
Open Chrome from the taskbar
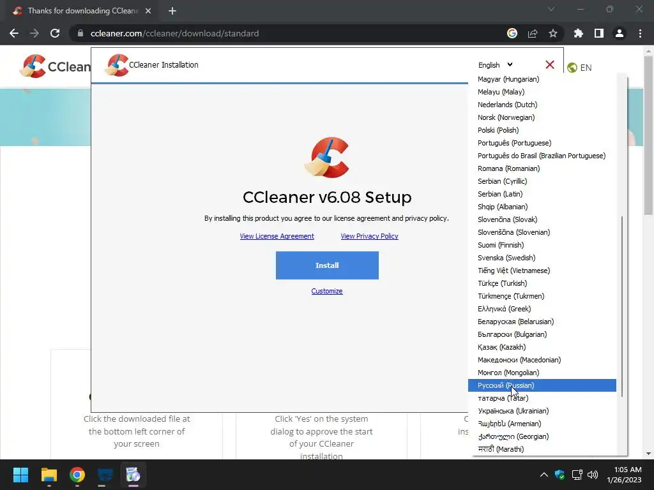pyautogui.click(x=77, y=475)
